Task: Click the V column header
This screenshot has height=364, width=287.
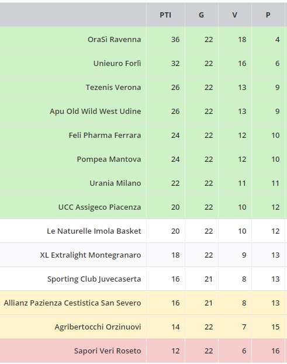Action: click(x=234, y=15)
